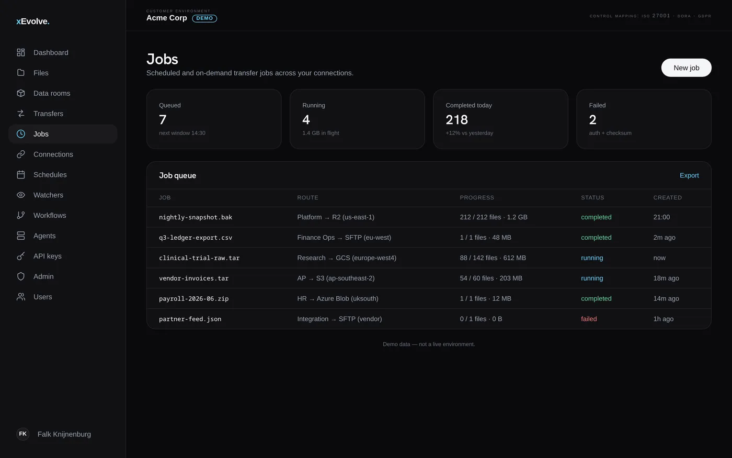
Task: Open the Agents section
Action: [x=63, y=236]
